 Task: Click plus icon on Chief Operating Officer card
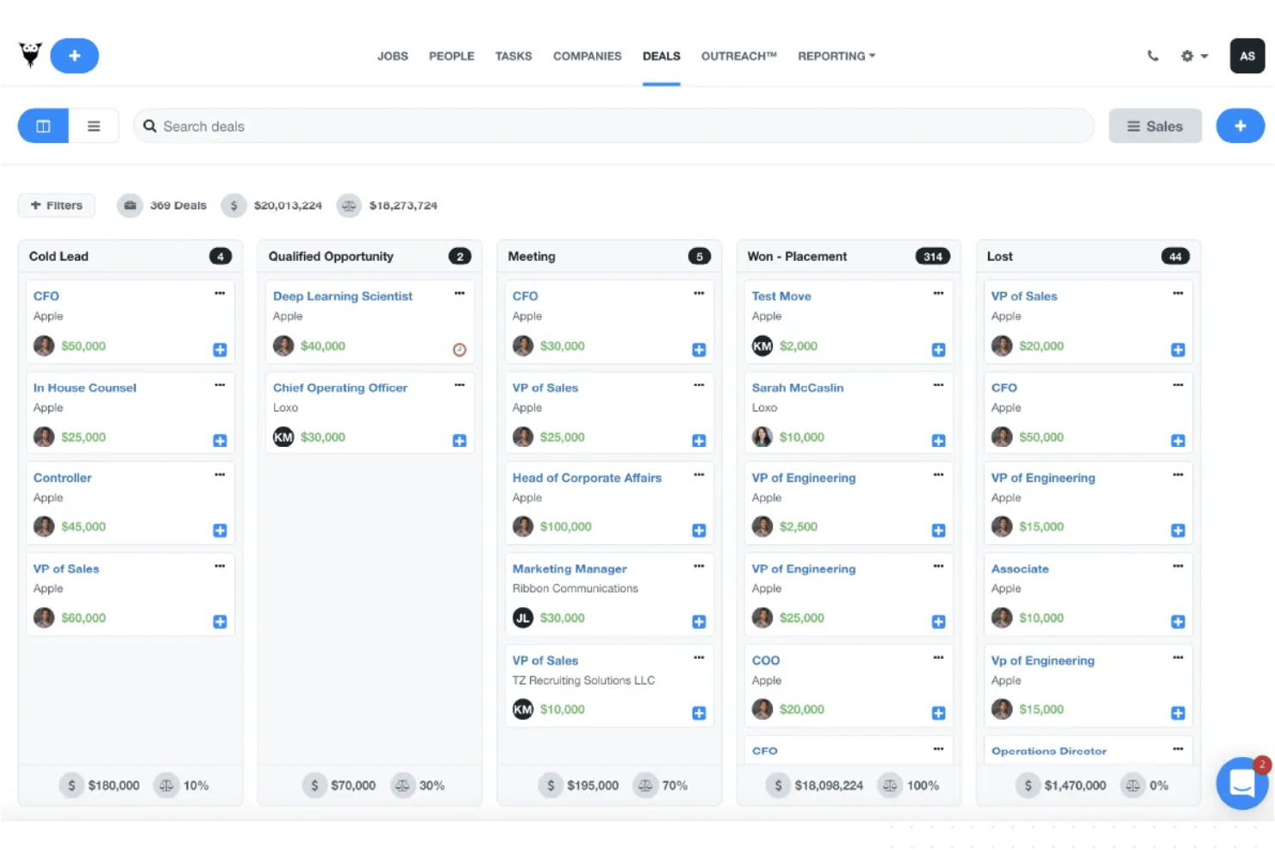point(459,441)
